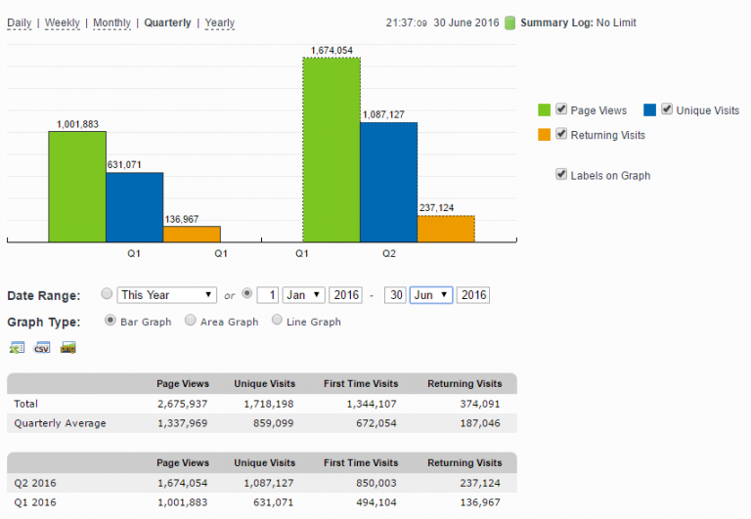751x519 pixels.
Task: Click the save graph image icon
Action: pyautogui.click(x=67, y=348)
